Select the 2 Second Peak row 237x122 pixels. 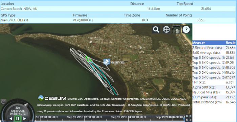[214, 48]
